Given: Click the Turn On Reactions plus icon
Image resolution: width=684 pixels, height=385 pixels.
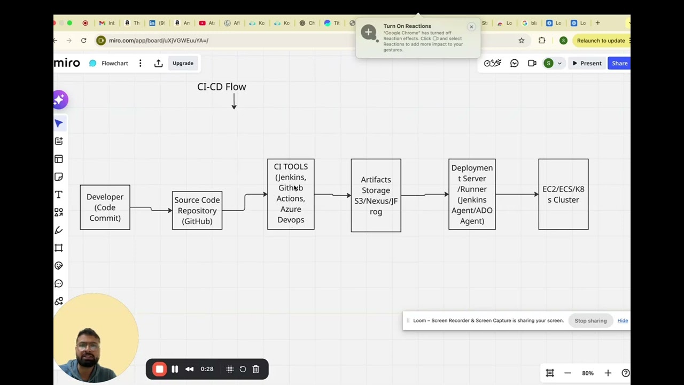Looking at the screenshot, I should click(368, 32).
